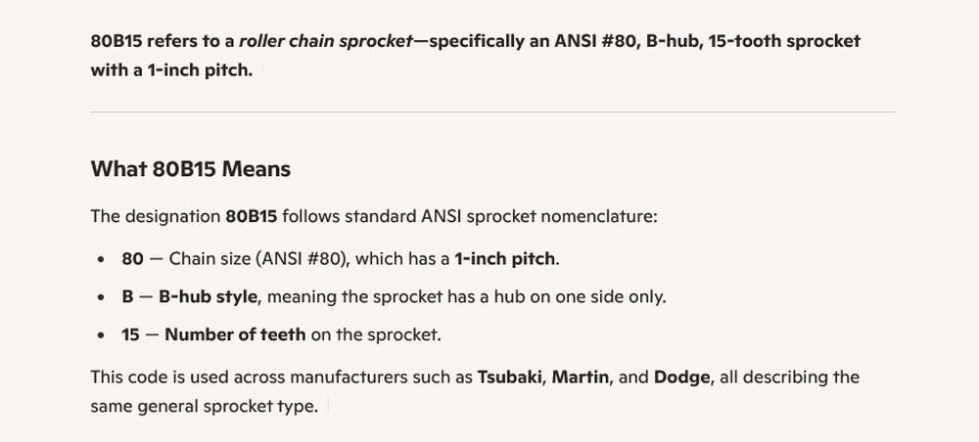The width and height of the screenshot is (979, 442).
Task: Click the '(ANSI #80)' text in the first bullet
Action: [x=303, y=259]
